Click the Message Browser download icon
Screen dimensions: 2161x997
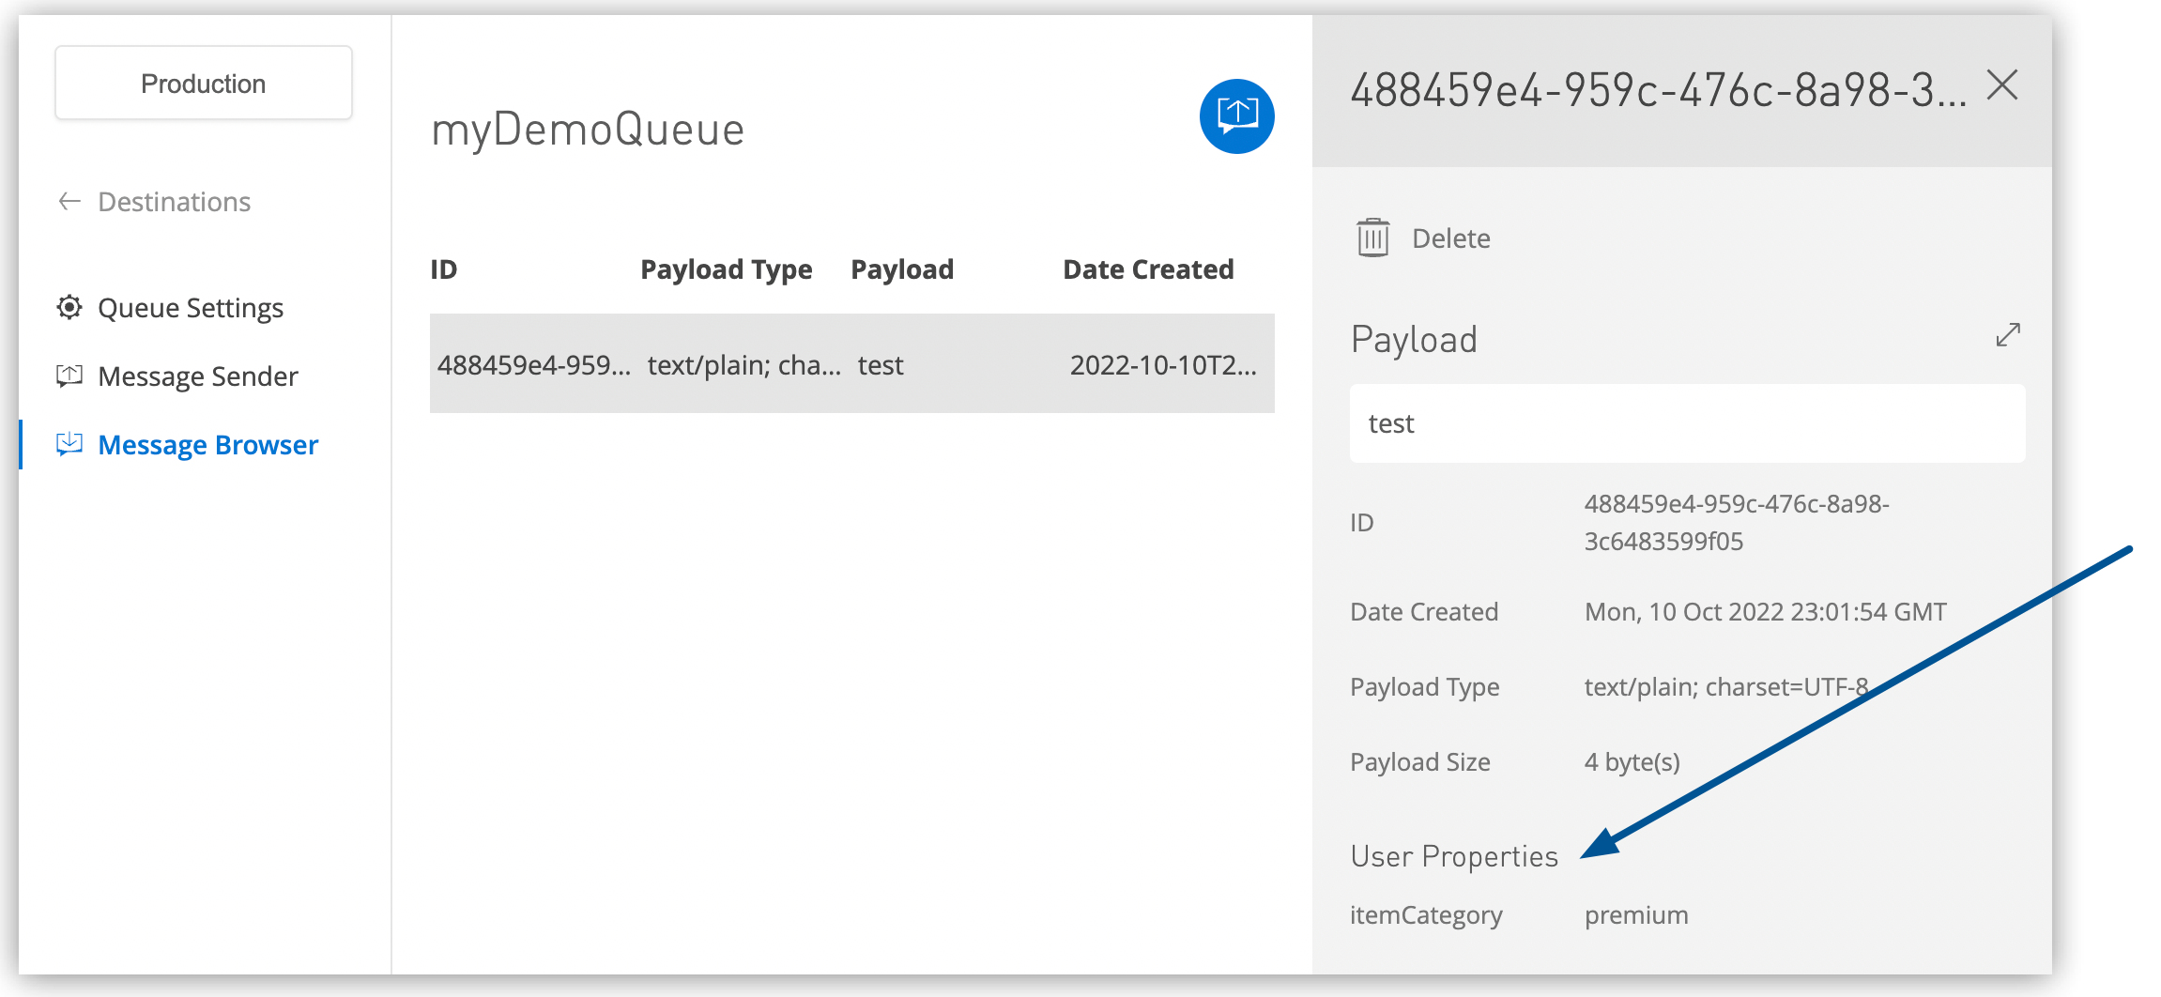(68, 444)
